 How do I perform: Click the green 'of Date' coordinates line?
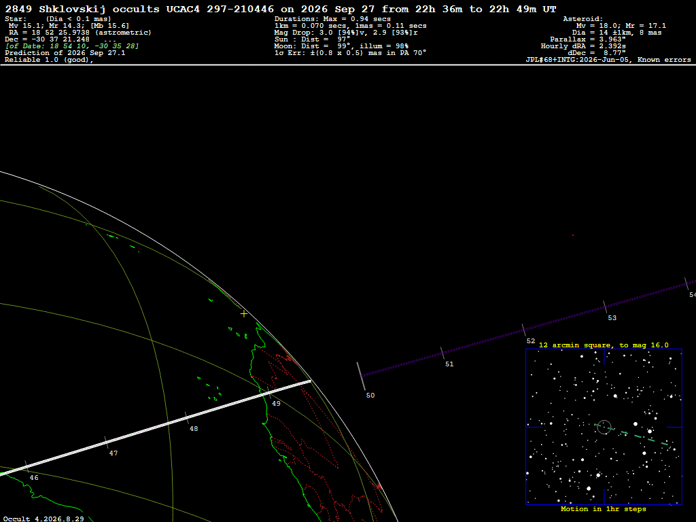[72, 46]
